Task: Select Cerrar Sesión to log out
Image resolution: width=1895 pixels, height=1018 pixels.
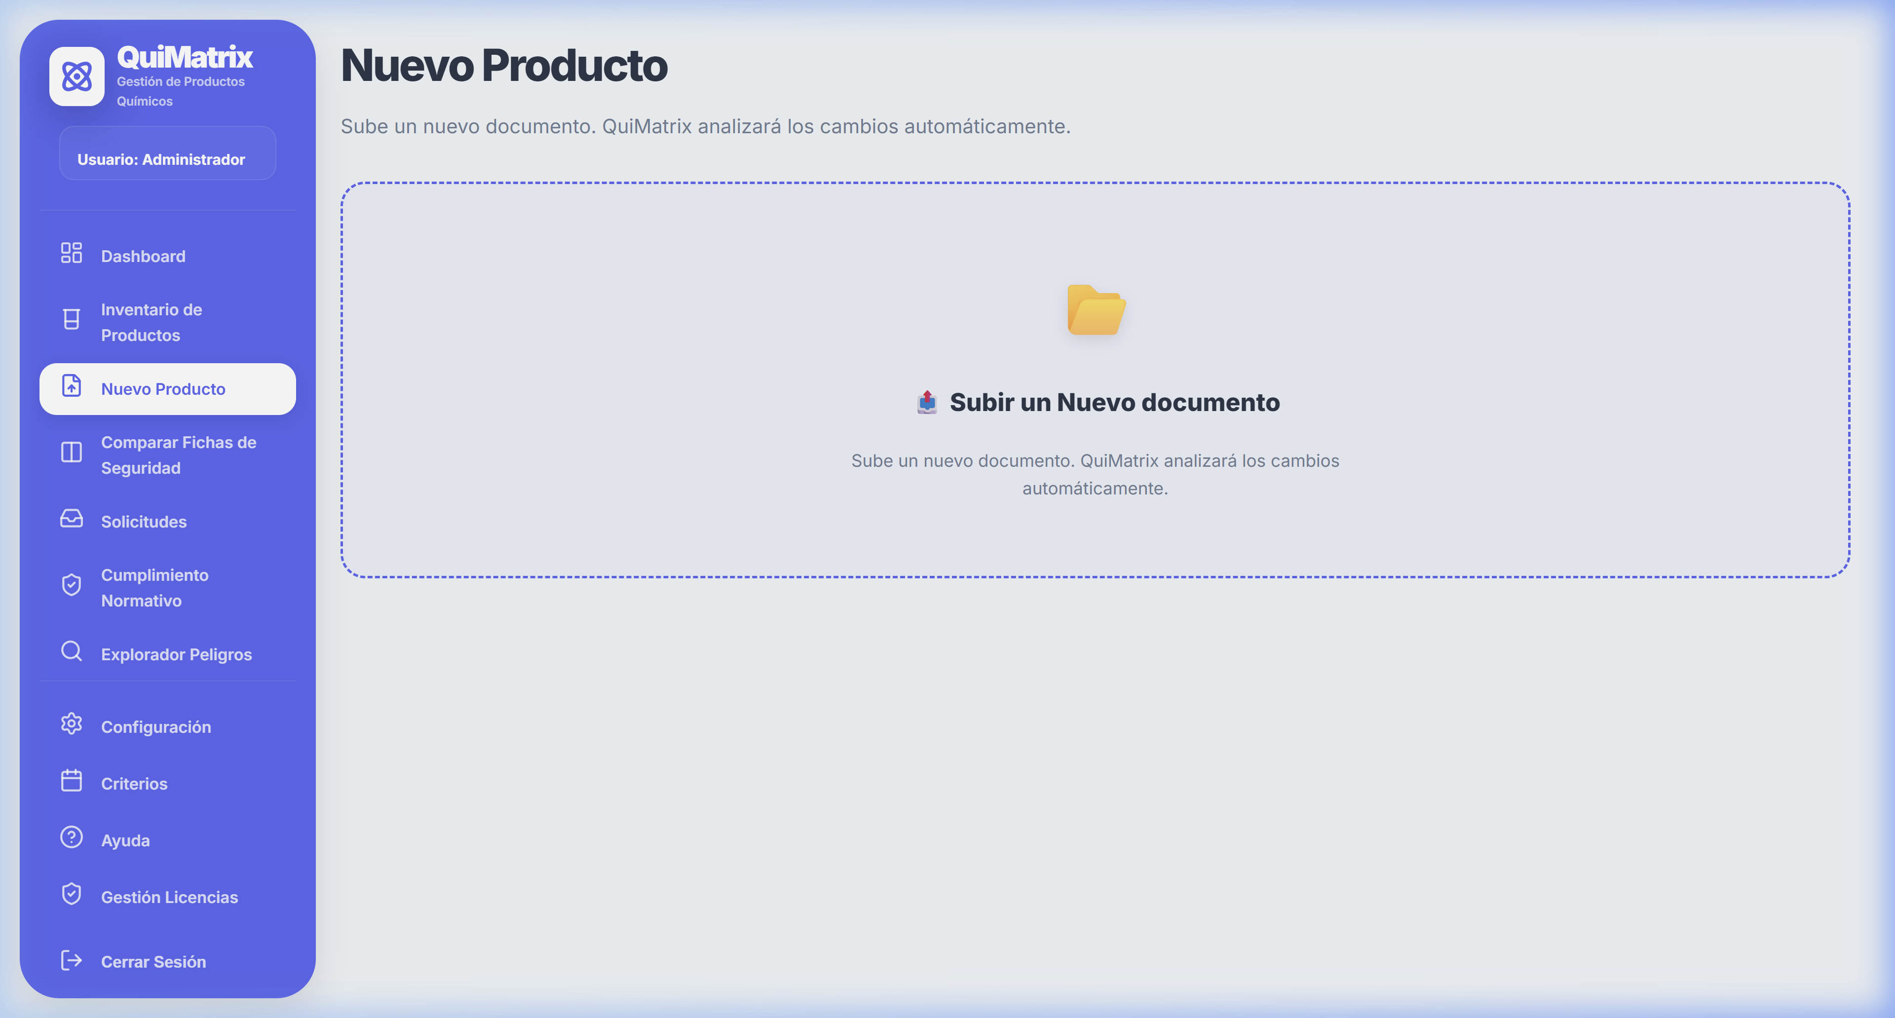Action: coord(153,961)
